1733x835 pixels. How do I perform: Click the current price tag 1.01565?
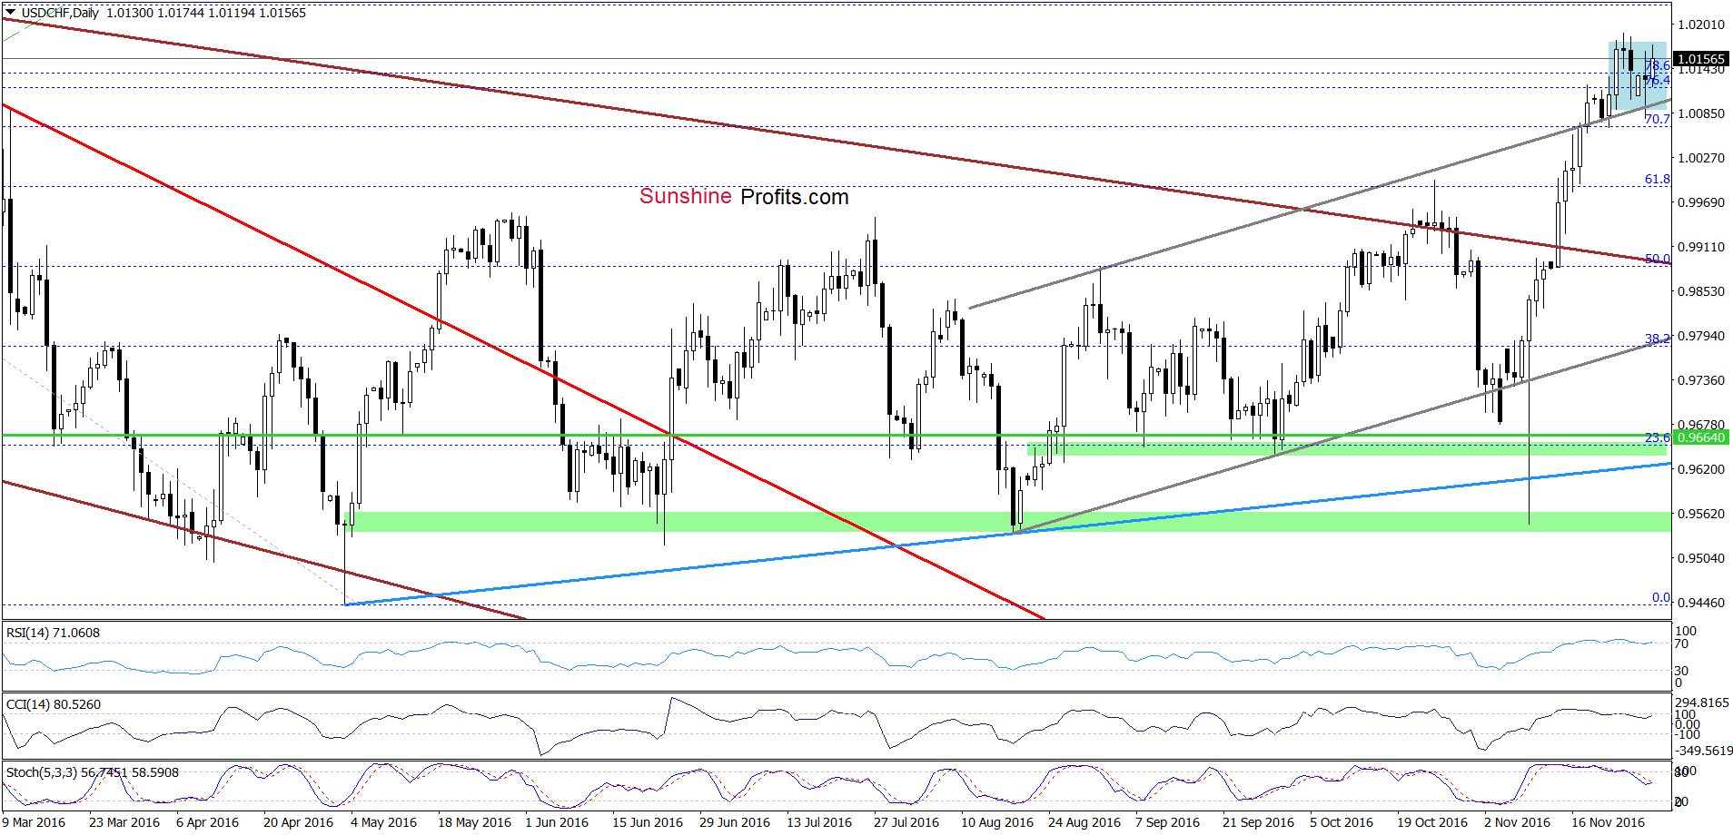tap(1701, 59)
